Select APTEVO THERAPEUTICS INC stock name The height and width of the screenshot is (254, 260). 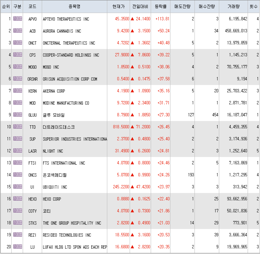66,19
